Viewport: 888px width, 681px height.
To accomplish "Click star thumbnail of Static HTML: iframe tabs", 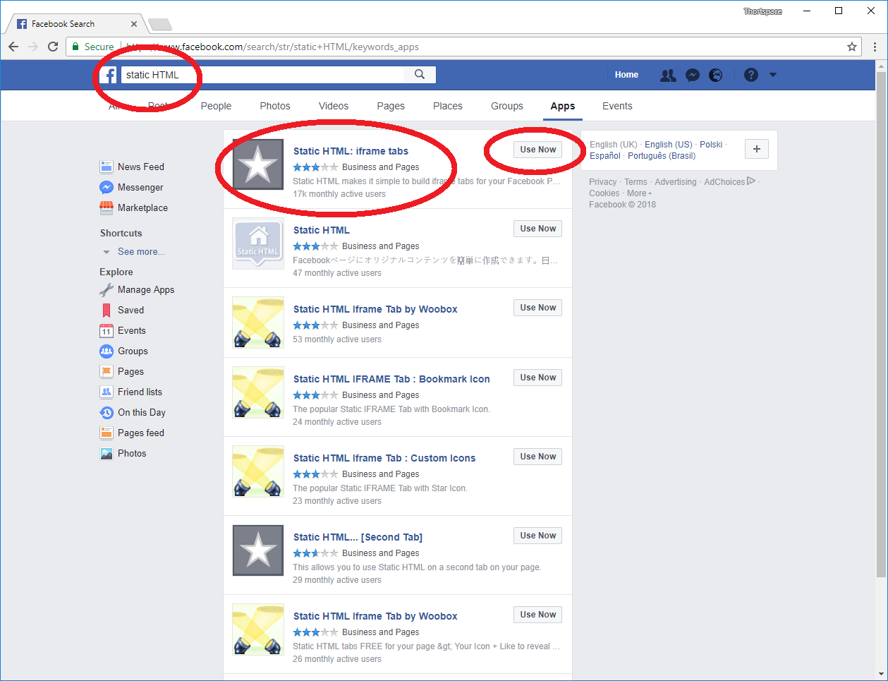I will point(258,165).
